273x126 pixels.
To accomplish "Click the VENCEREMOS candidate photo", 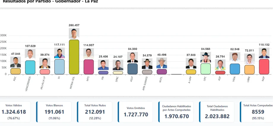I will click(x=30, y=55).
